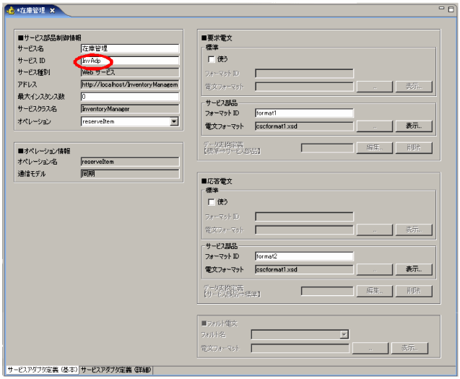Switch to サービスアダプタ定義 (詳細) tab
Screen dimensions: 460x379
pyautogui.click(x=116, y=370)
